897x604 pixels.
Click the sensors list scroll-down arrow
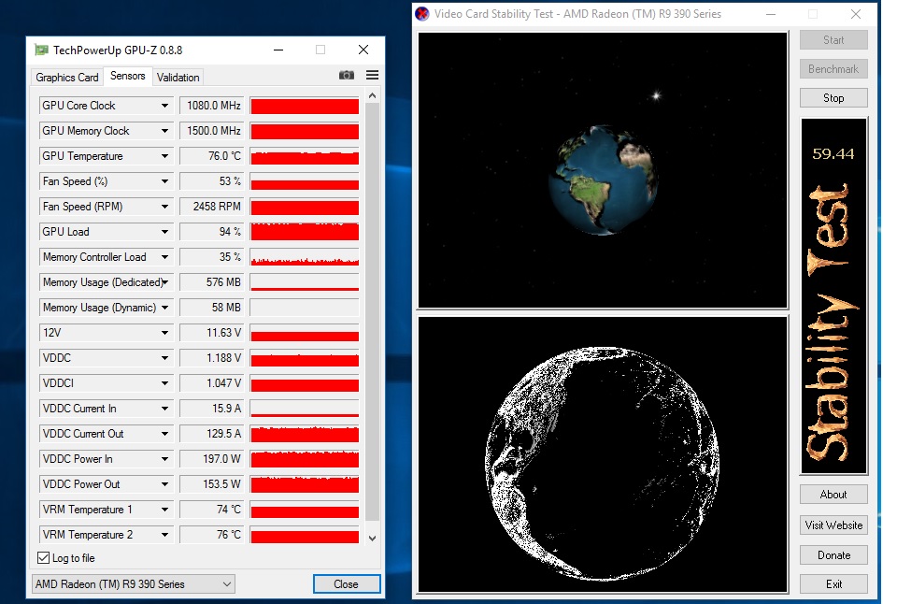click(x=373, y=539)
